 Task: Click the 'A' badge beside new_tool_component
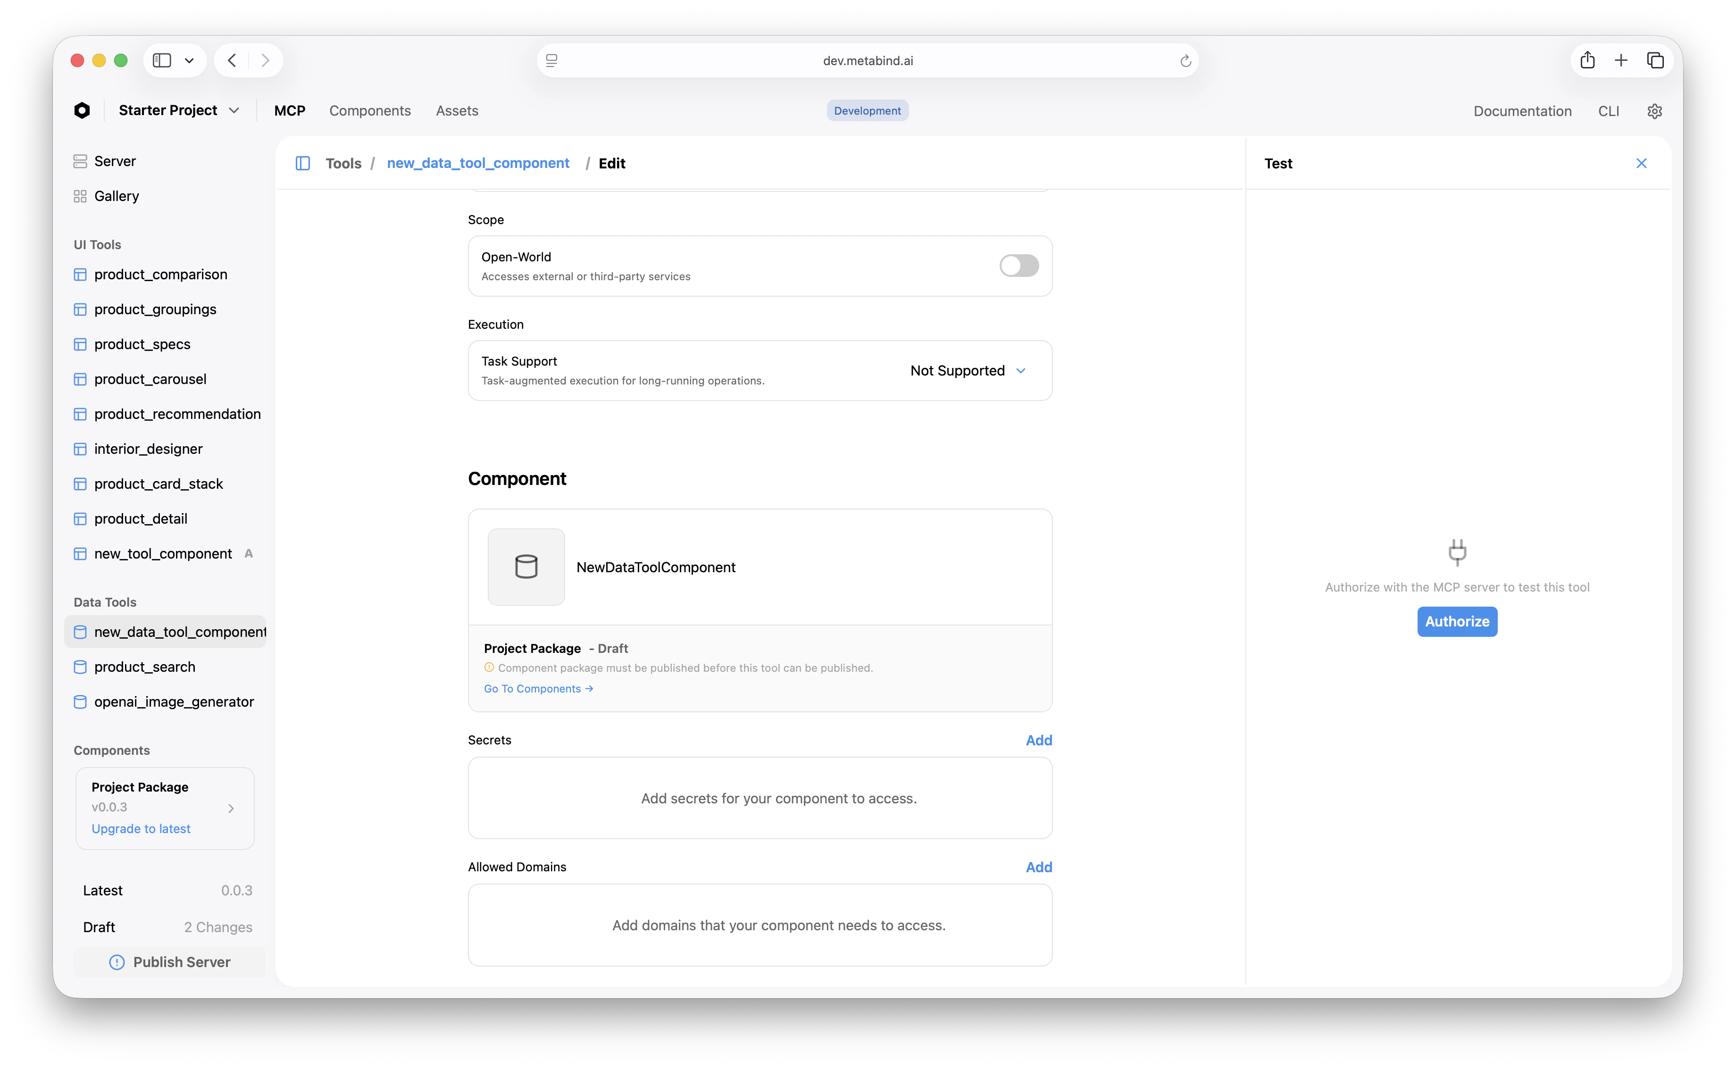[249, 554]
